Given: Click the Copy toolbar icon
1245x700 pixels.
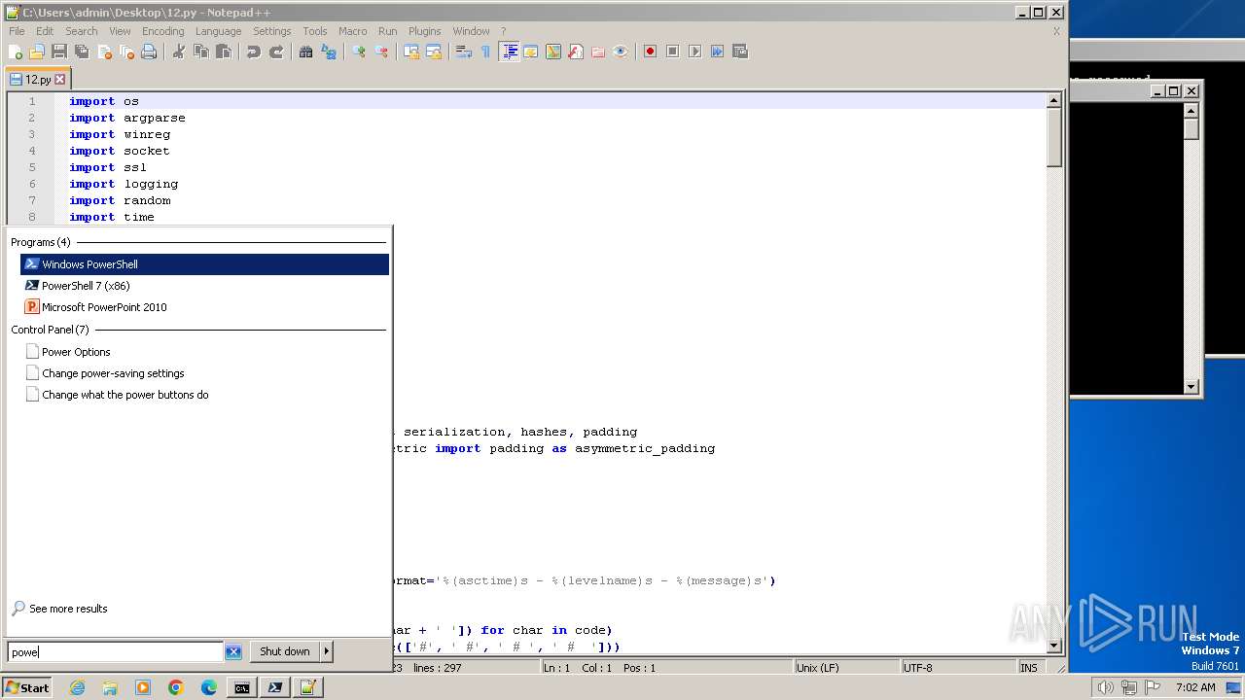Looking at the screenshot, I should (201, 52).
